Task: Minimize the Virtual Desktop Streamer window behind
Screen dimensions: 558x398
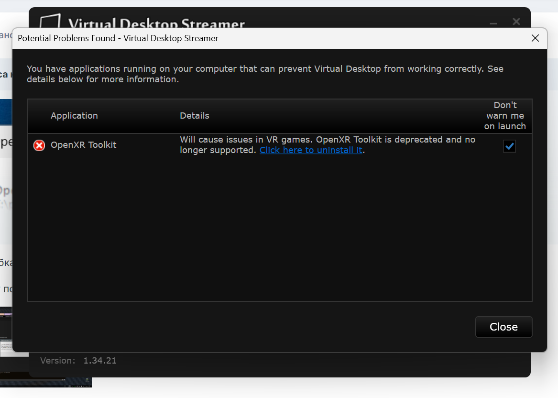Action: pos(493,22)
